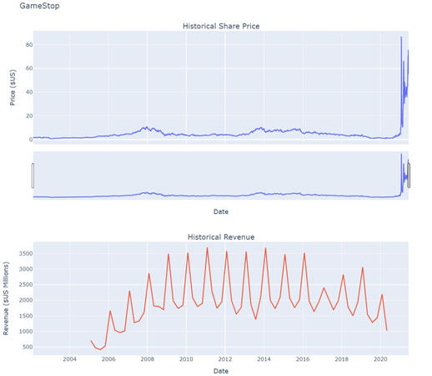Click the 2014 date tick label

pyautogui.click(x=264, y=359)
